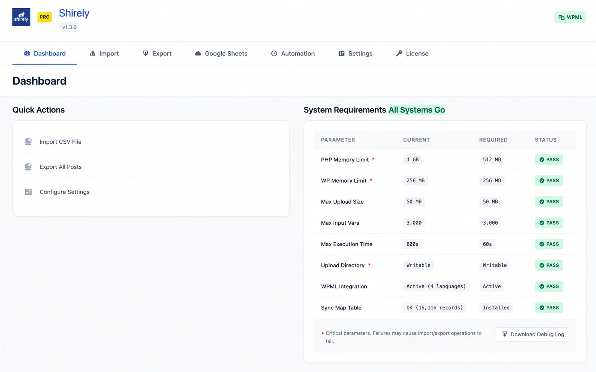
Task: Download the debug log
Action: point(532,334)
